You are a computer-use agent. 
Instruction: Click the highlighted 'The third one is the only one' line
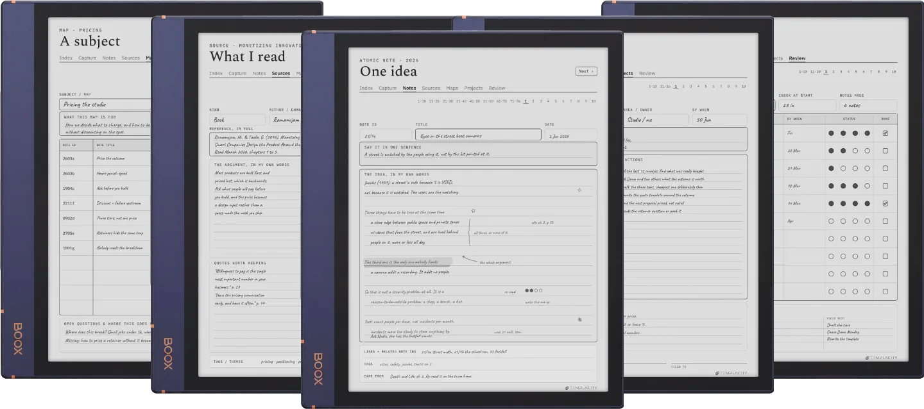[407, 262]
